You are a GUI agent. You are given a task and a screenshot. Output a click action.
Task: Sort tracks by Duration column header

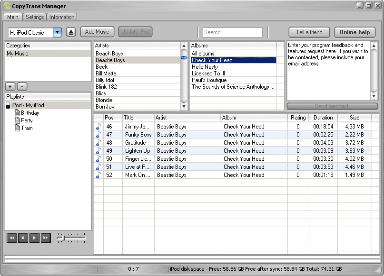click(x=323, y=118)
